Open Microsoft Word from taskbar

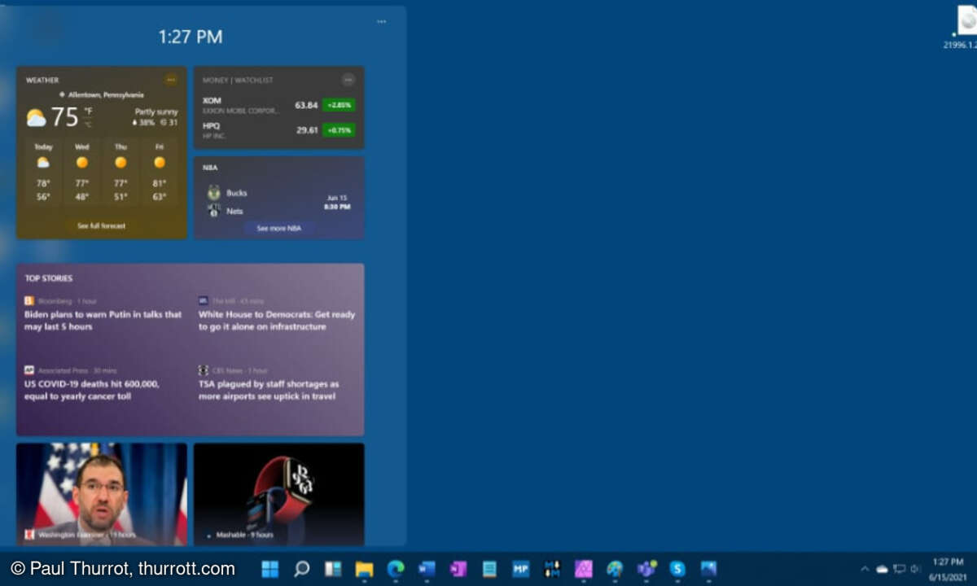point(427,569)
